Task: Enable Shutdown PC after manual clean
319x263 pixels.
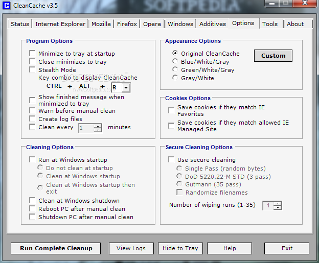Action: pos(32,217)
